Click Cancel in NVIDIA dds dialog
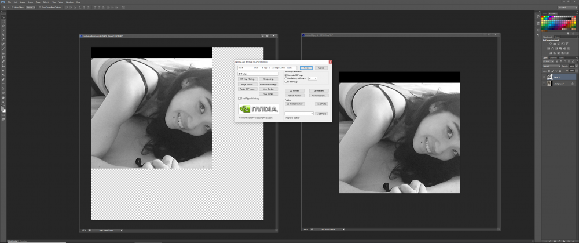 coord(321,68)
